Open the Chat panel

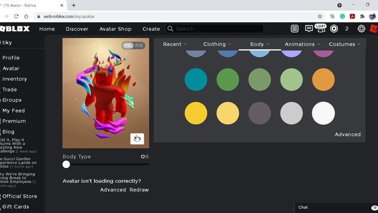(336, 208)
